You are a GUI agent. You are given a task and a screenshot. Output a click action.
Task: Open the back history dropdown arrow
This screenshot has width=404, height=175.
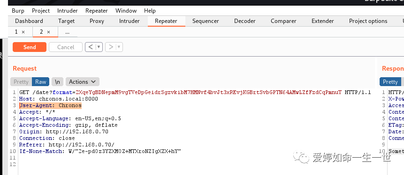click(x=99, y=47)
